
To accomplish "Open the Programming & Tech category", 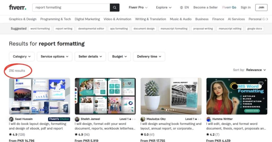I will pyautogui.click(x=56, y=19).
